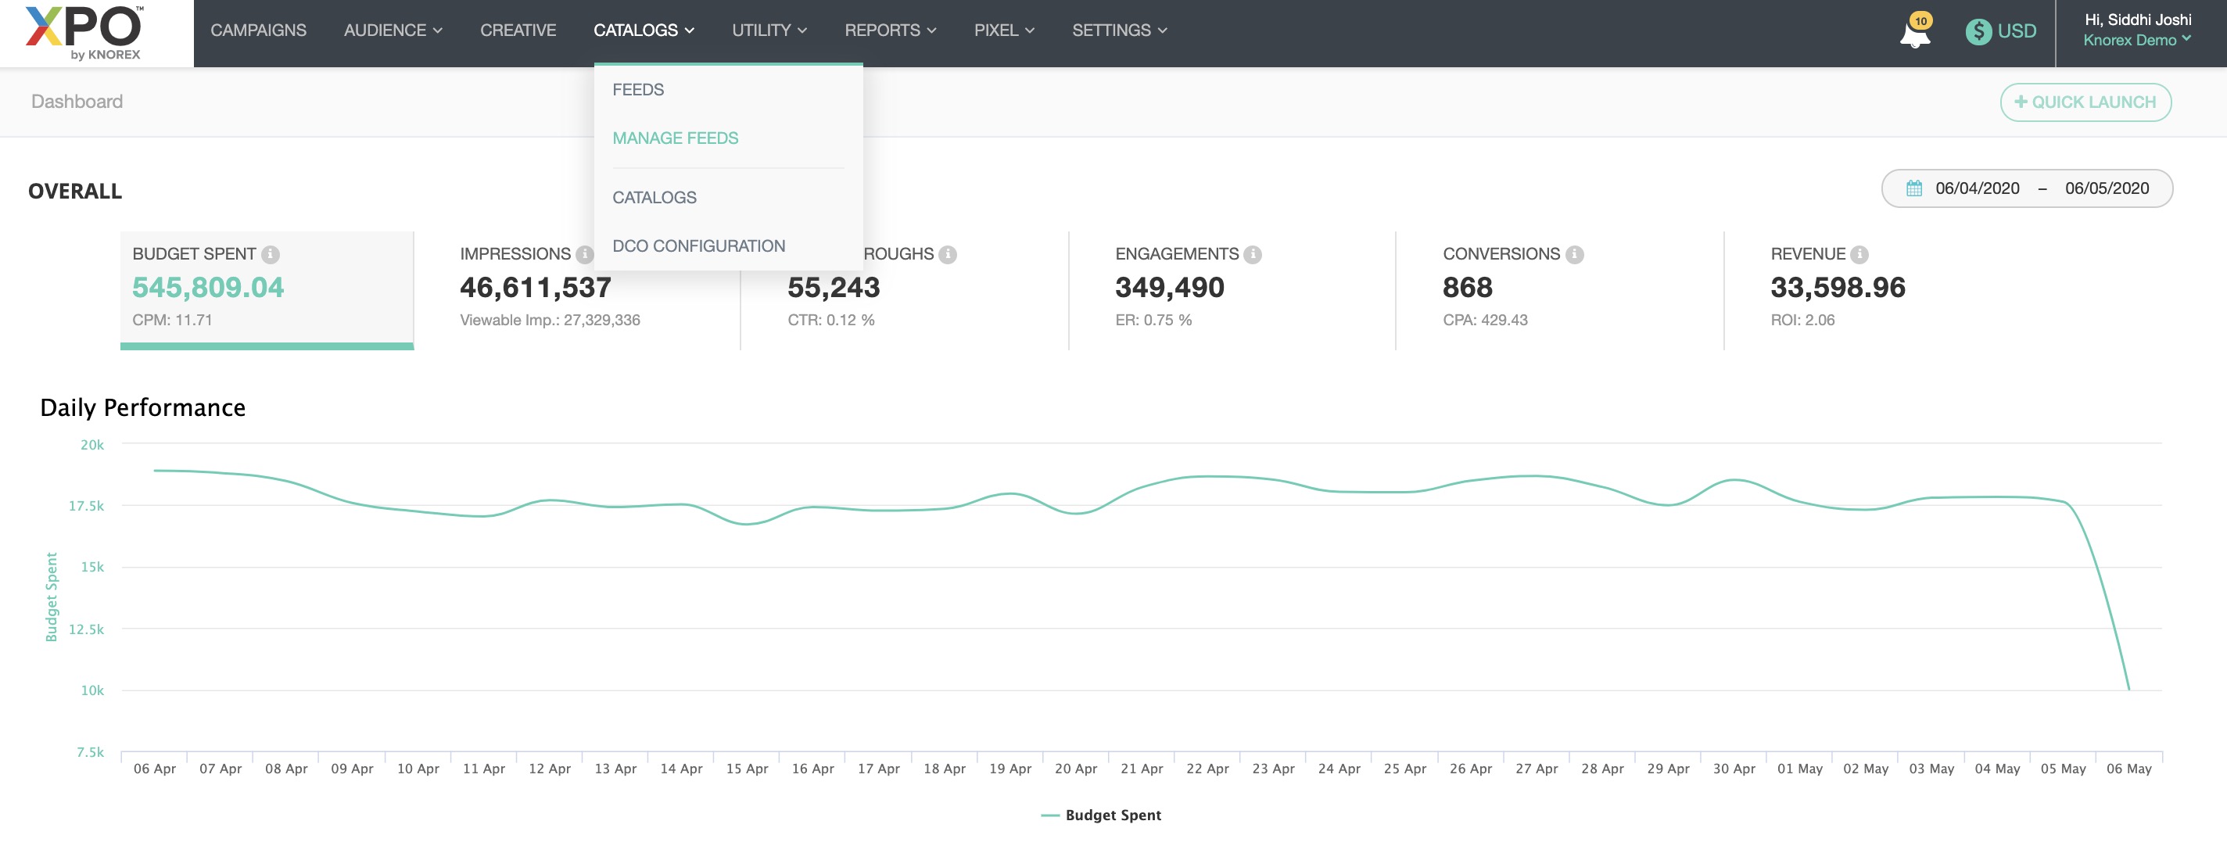Click info icon beside Budget Spent
Viewport: 2227px width, 846px height.
(x=271, y=254)
